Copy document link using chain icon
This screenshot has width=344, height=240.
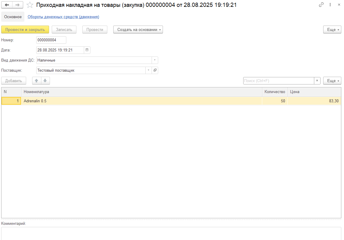tap(321, 5)
